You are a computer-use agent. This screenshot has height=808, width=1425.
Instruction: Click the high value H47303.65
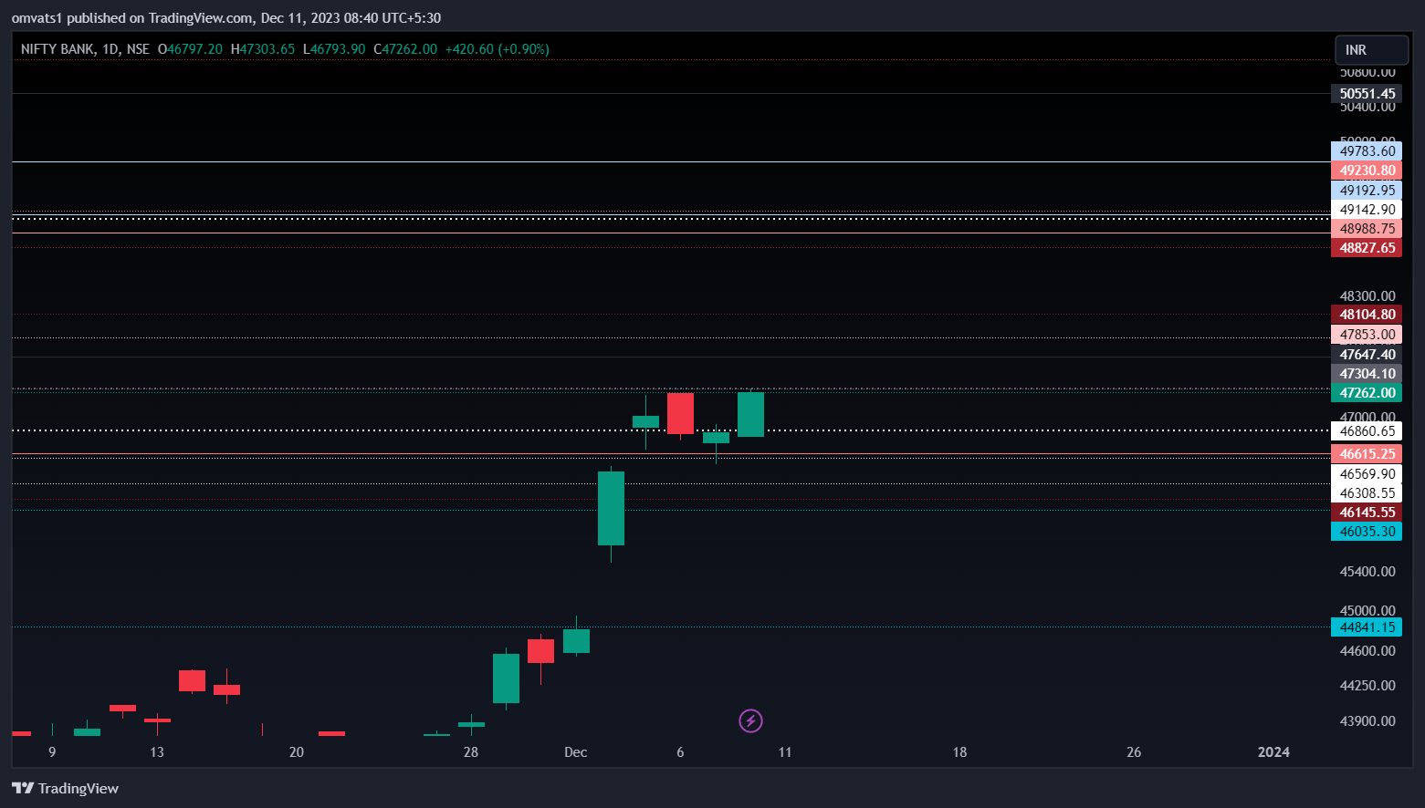coord(263,49)
